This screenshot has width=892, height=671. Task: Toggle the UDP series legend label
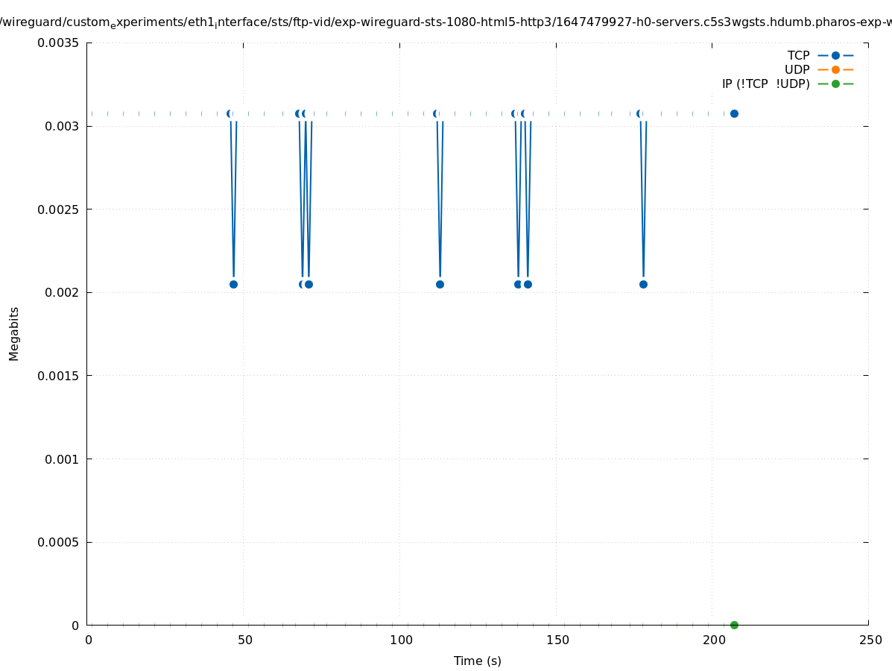(797, 69)
